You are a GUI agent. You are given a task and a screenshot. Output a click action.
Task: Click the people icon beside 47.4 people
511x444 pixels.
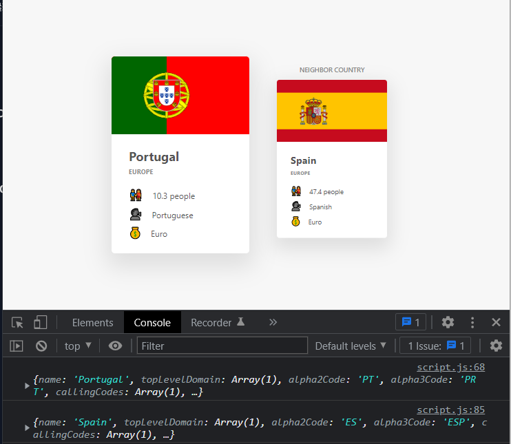[296, 191]
